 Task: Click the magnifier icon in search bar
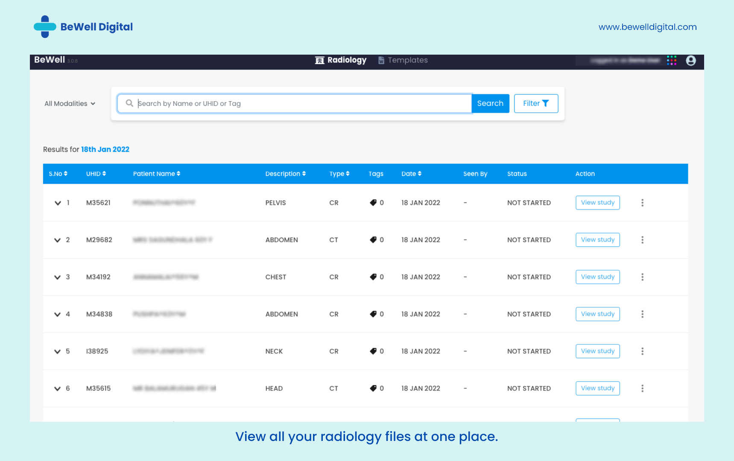click(129, 103)
